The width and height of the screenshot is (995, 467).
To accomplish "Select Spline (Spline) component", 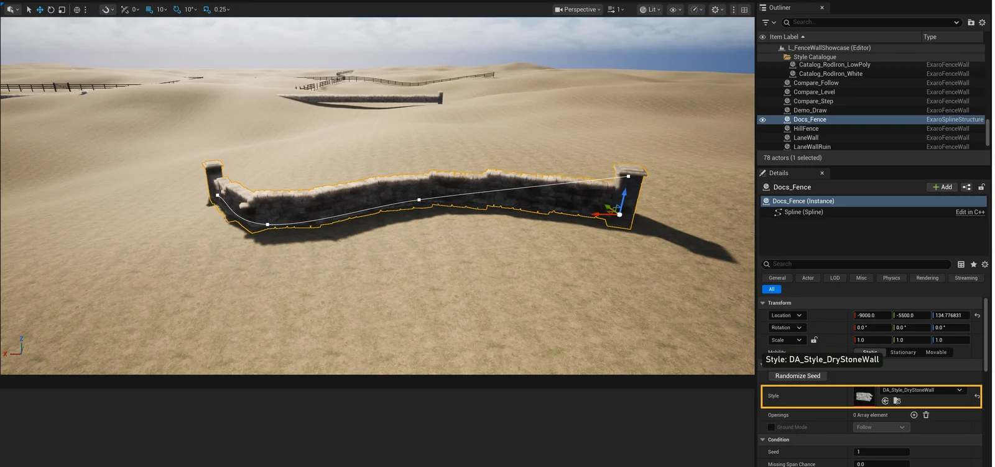I will 803,212.
